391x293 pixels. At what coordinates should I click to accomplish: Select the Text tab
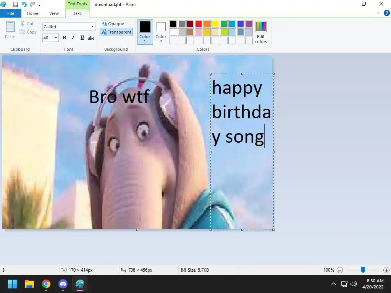tap(77, 13)
